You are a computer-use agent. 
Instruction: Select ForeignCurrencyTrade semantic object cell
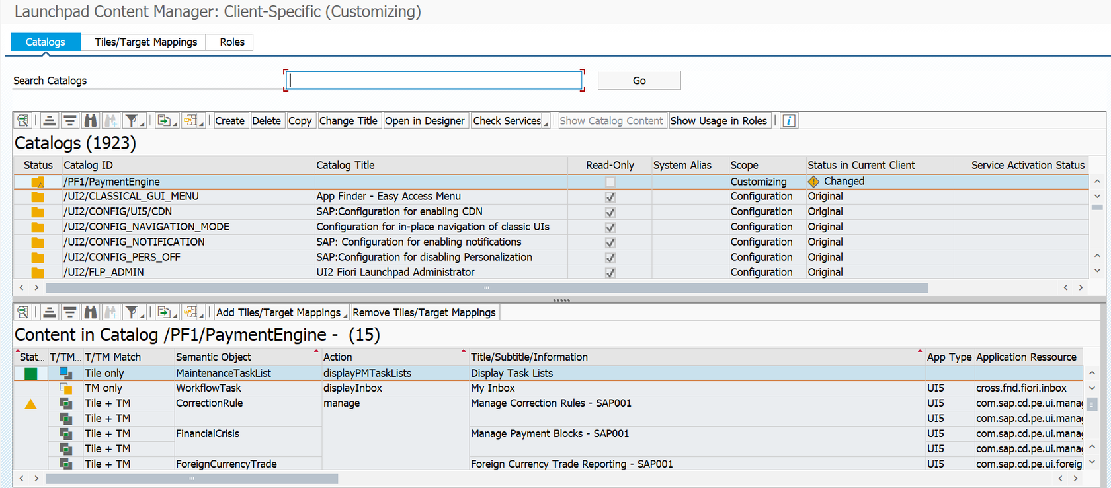[247, 464]
